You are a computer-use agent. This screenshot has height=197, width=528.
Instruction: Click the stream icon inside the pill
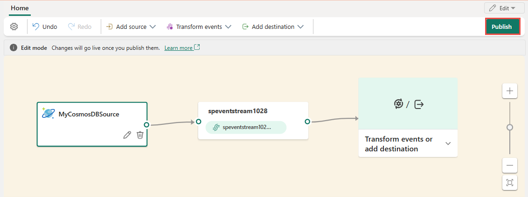pyautogui.click(x=216, y=128)
